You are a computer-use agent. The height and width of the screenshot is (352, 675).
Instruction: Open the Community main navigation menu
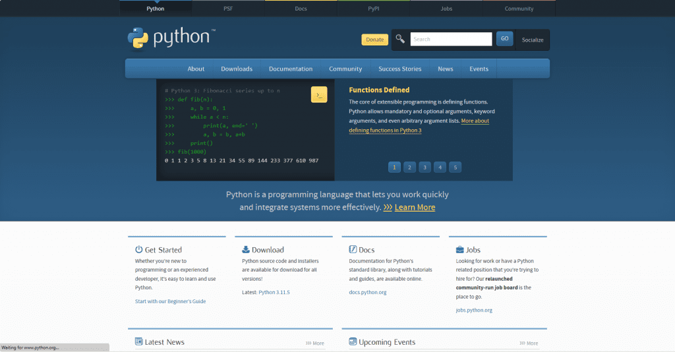tap(345, 69)
